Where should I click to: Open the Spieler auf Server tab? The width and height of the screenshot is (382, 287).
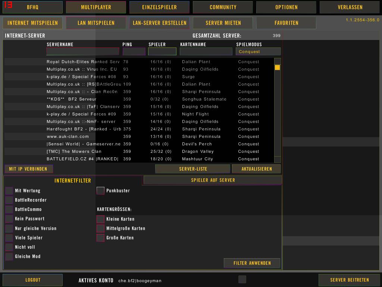pyautogui.click(x=213, y=180)
